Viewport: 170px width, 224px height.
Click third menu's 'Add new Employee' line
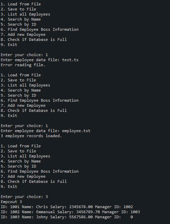(x=23, y=176)
